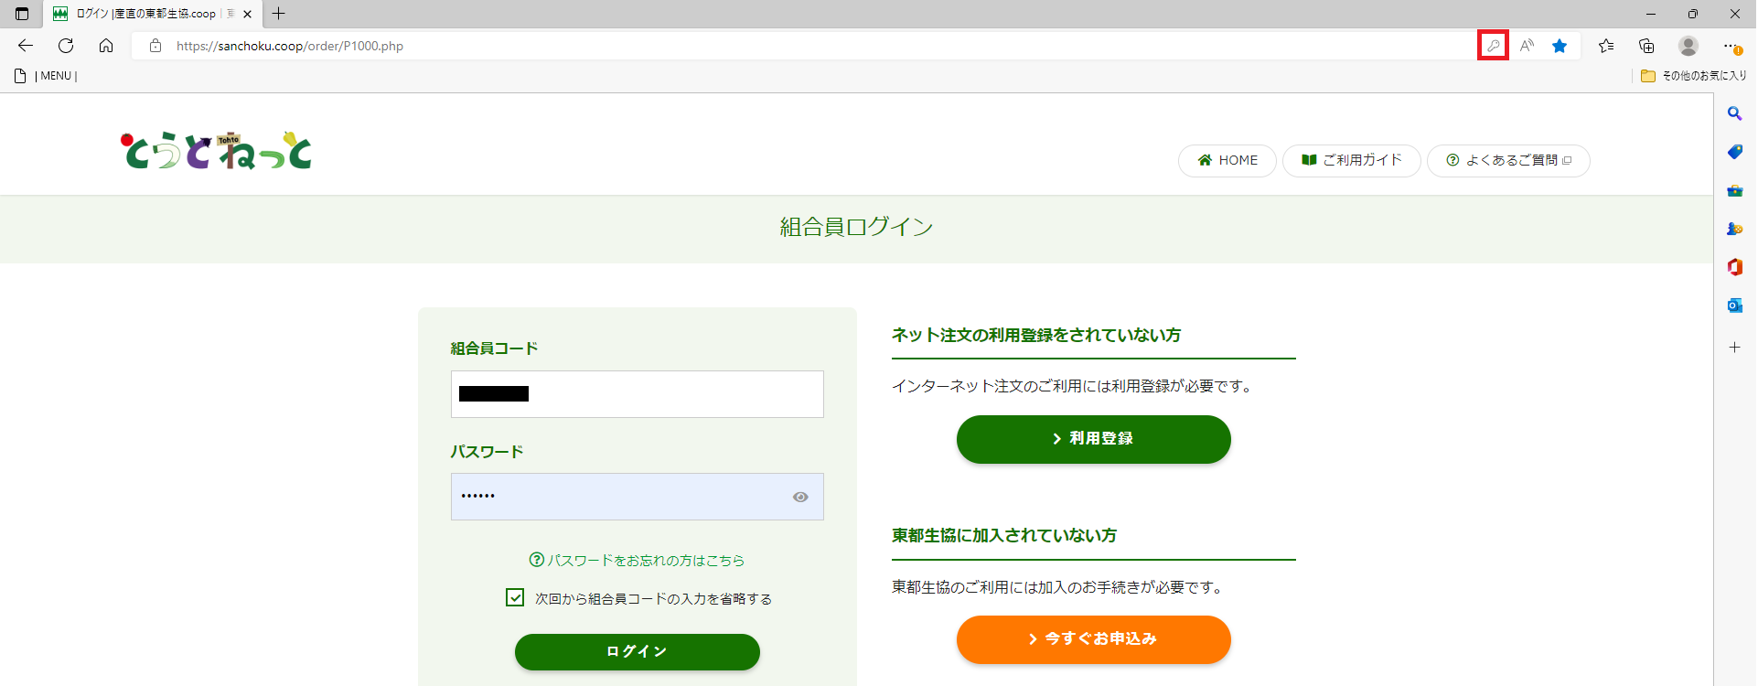This screenshot has height=686, width=1758.
Task: Click the blue favorite star icon
Action: pyautogui.click(x=1560, y=46)
